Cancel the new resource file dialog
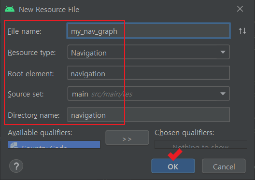The image size is (255, 180). tap(224, 166)
